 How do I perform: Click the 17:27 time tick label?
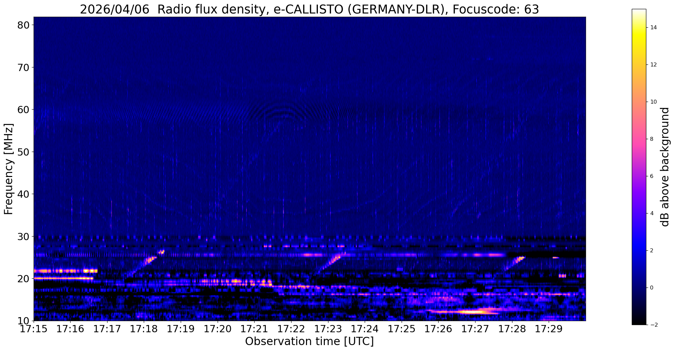click(x=475, y=329)
